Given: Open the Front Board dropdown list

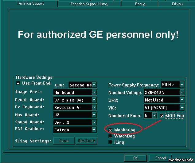Looking at the screenshot, I should pyautogui.click(x=94, y=100).
